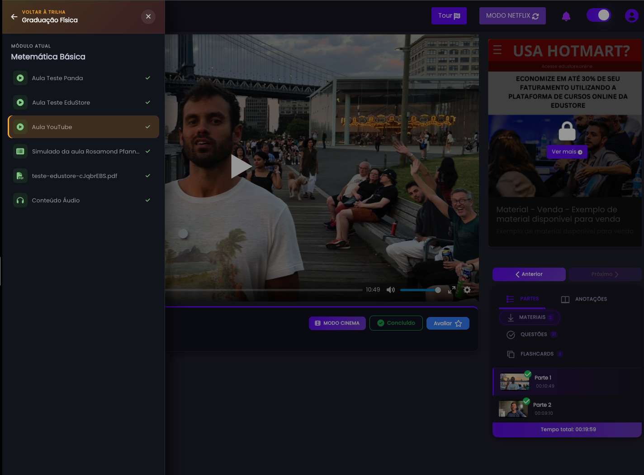Go to the next lesson with Próximo
The height and width of the screenshot is (475, 644).
pos(605,274)
